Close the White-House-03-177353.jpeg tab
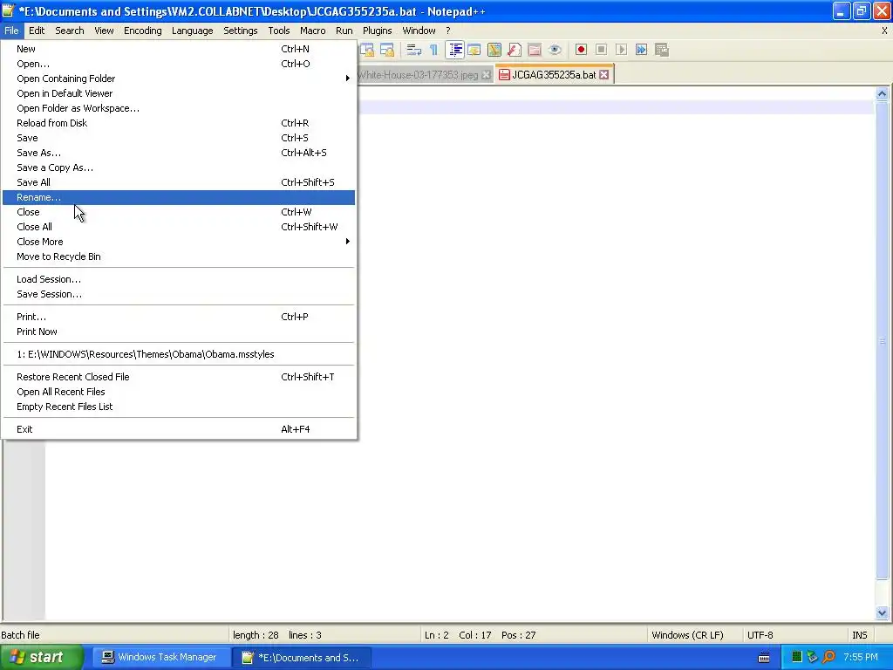This screenshot has width=893, height=670. (486, 75)
